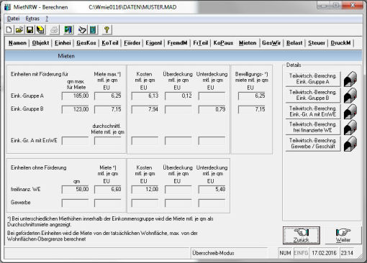
Task: Click freifinanz. WE Unterdeckung field 5,48
Action: point(212,190)
